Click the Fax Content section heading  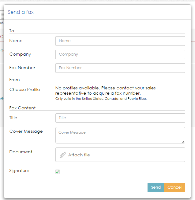click(22, 108)
